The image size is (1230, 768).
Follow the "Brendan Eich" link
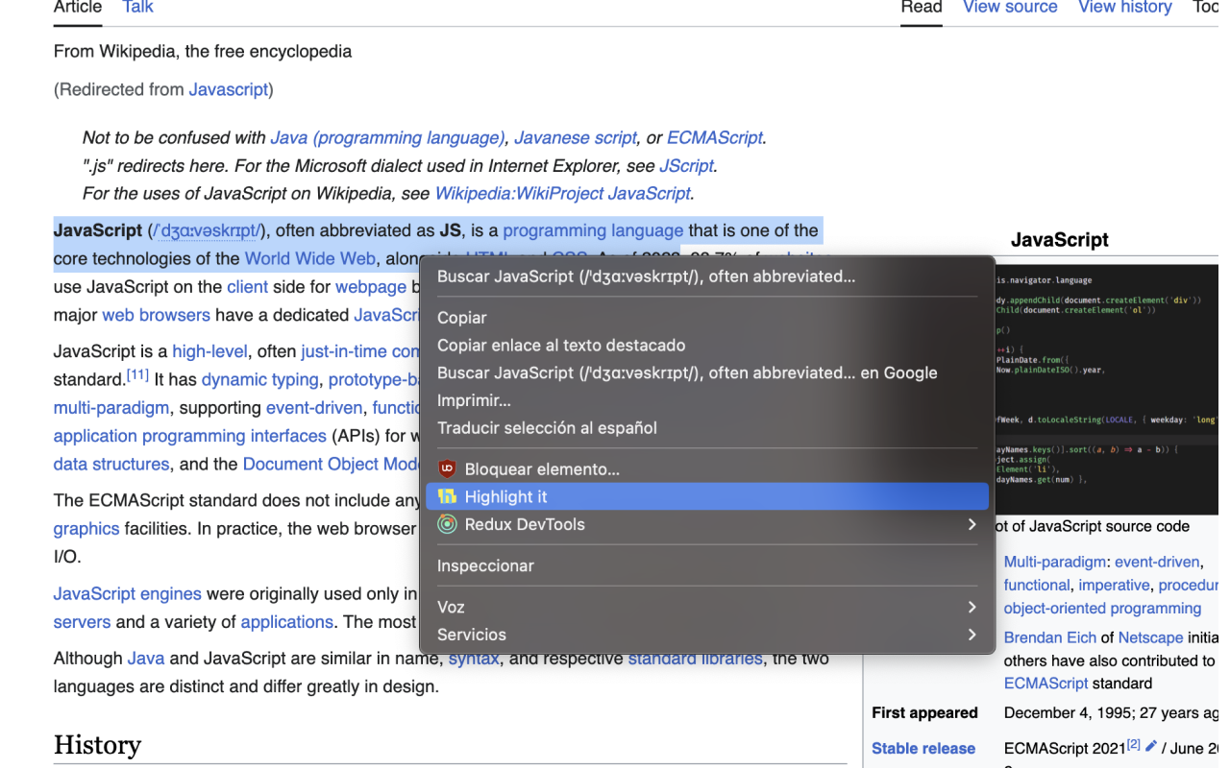pos(1049,637)
